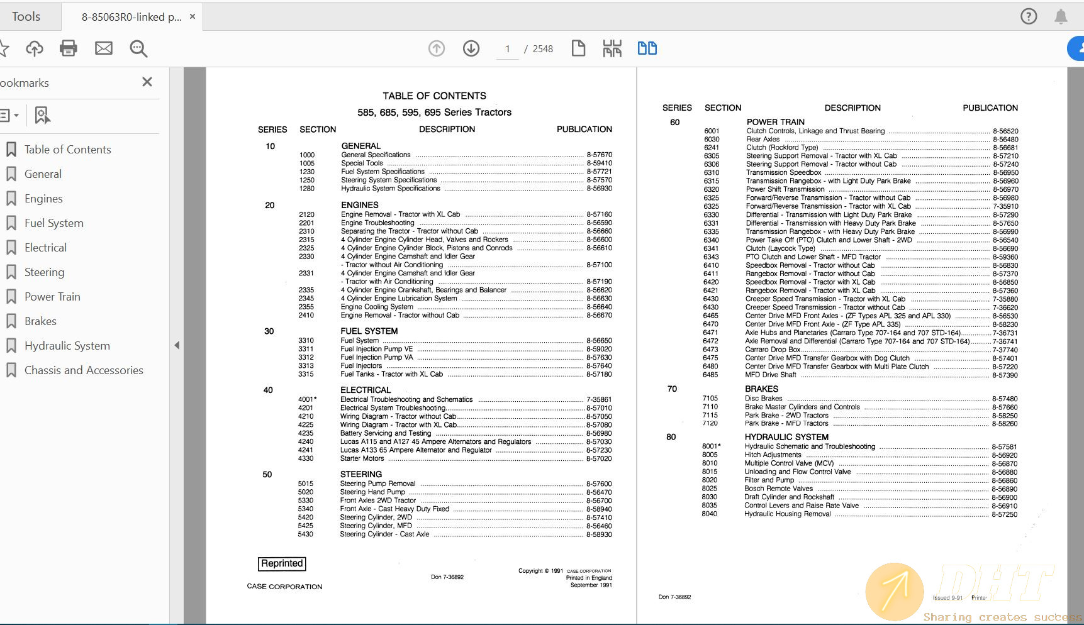Open Help question mark icon
Screen dimensions: 1084x625
pos(1029,16)
